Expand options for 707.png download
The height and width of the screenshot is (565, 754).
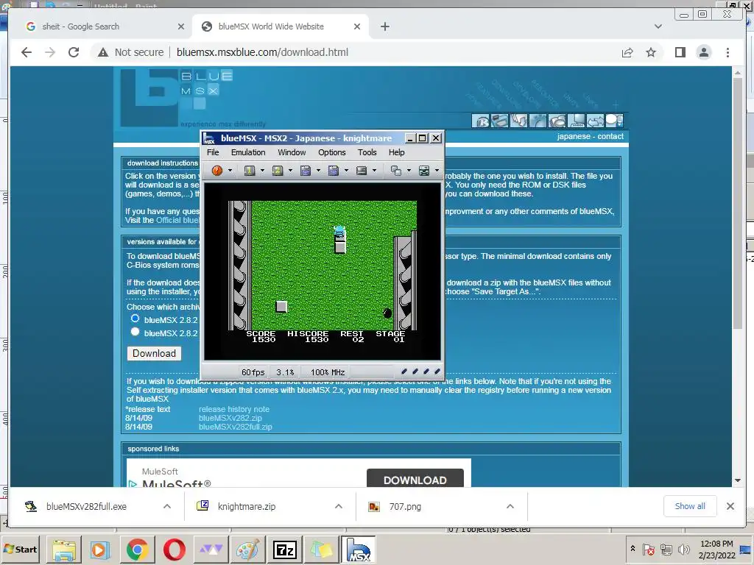pos(510,506)
